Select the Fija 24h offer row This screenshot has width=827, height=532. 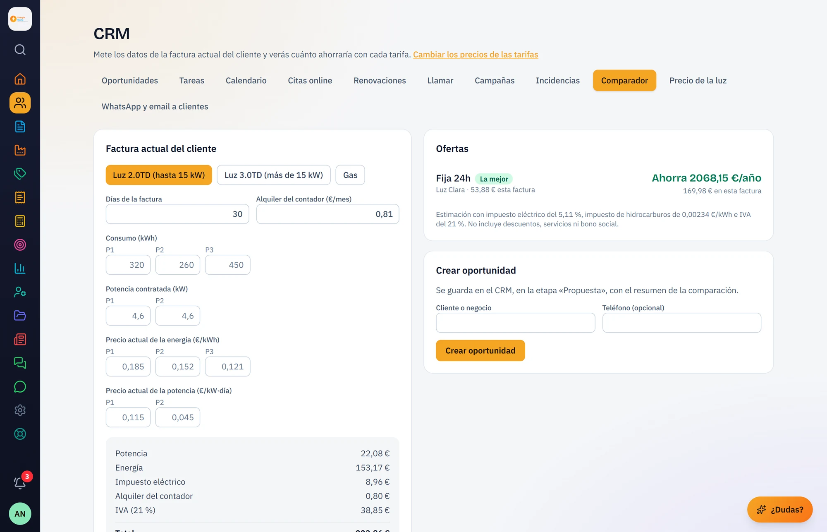598,184
